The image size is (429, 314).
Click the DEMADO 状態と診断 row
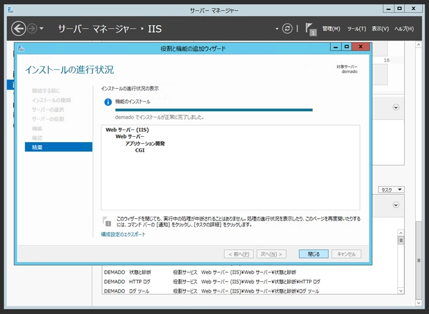point(250,272)
